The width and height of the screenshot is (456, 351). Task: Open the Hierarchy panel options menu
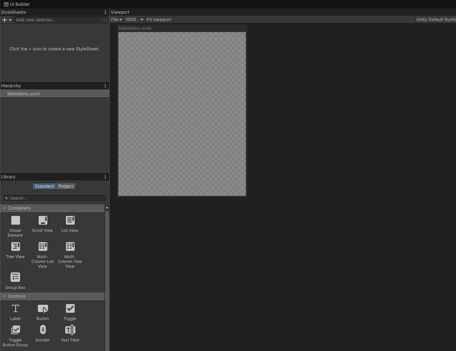pyautogui.click(x=105, y=86)
